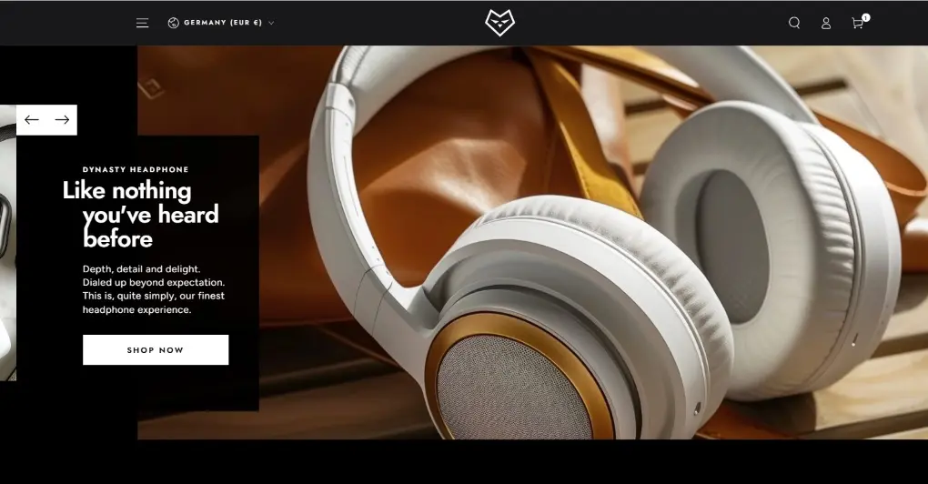View the shopping cart

(x=856, y=24)
